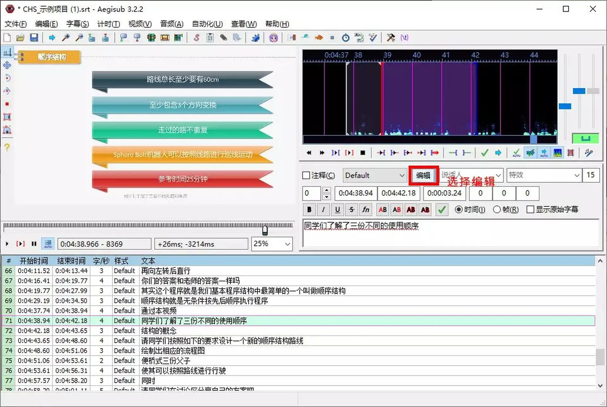
Task: Open the 计时 menu
Action: 108,24
